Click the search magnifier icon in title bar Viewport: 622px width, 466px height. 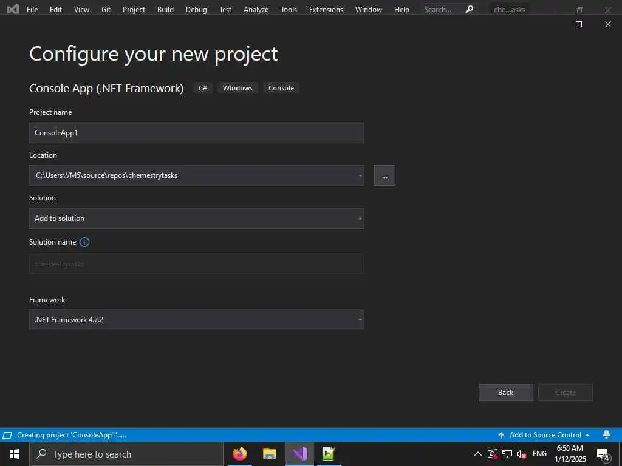point(470,9)
